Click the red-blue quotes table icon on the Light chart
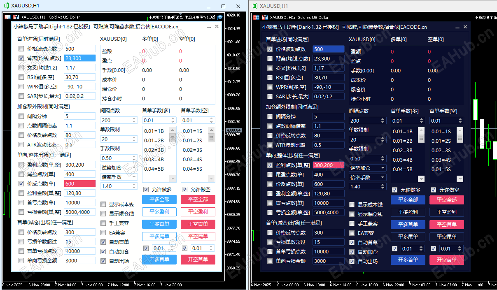 [x=7, y=17]
